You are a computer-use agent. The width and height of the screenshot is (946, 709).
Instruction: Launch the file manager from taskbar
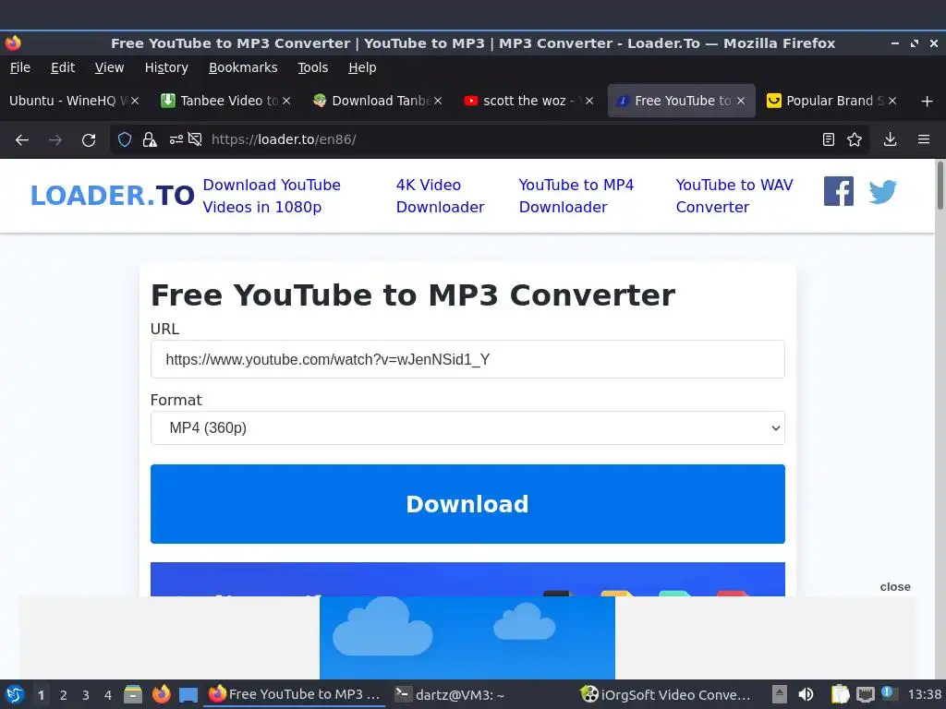[x=133, y=694]
